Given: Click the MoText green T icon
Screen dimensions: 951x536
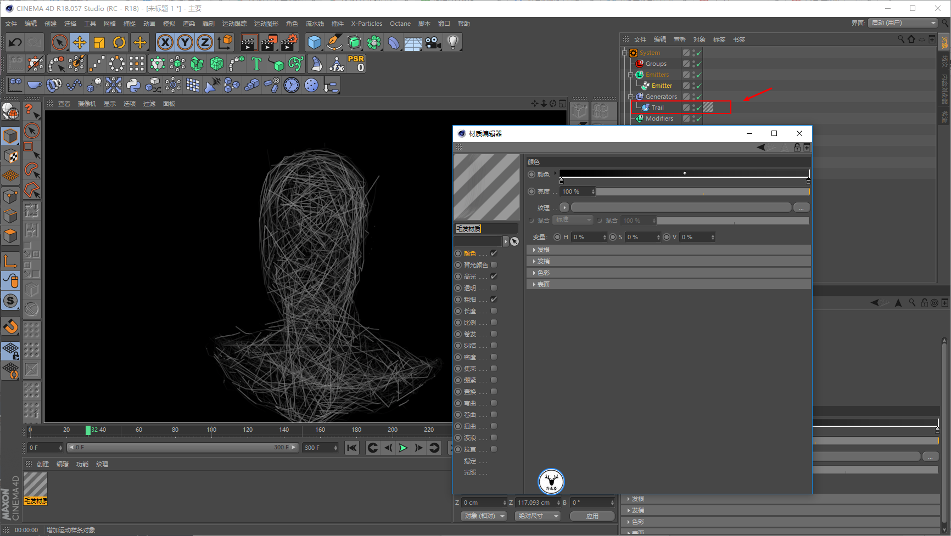Looking at the screenshot, I should pos(256,64).
